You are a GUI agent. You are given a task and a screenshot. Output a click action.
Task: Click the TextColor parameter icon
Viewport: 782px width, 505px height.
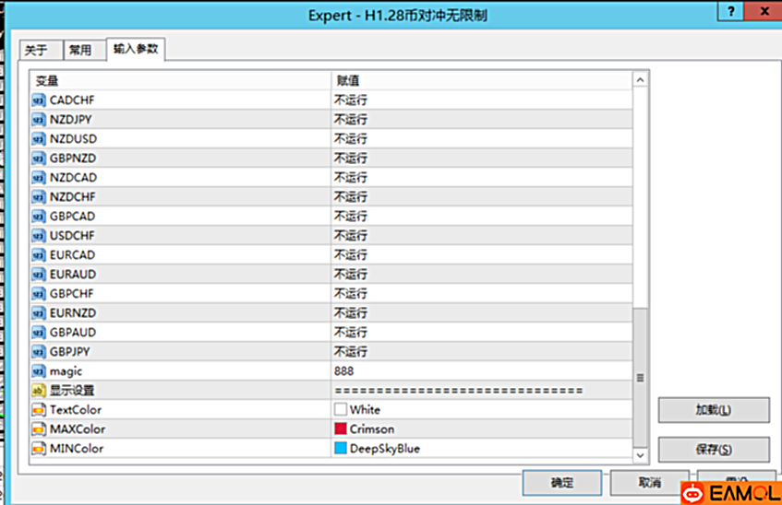39,410
